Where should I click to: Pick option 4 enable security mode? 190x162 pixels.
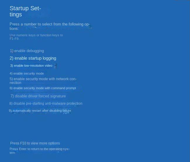point(27,73)
